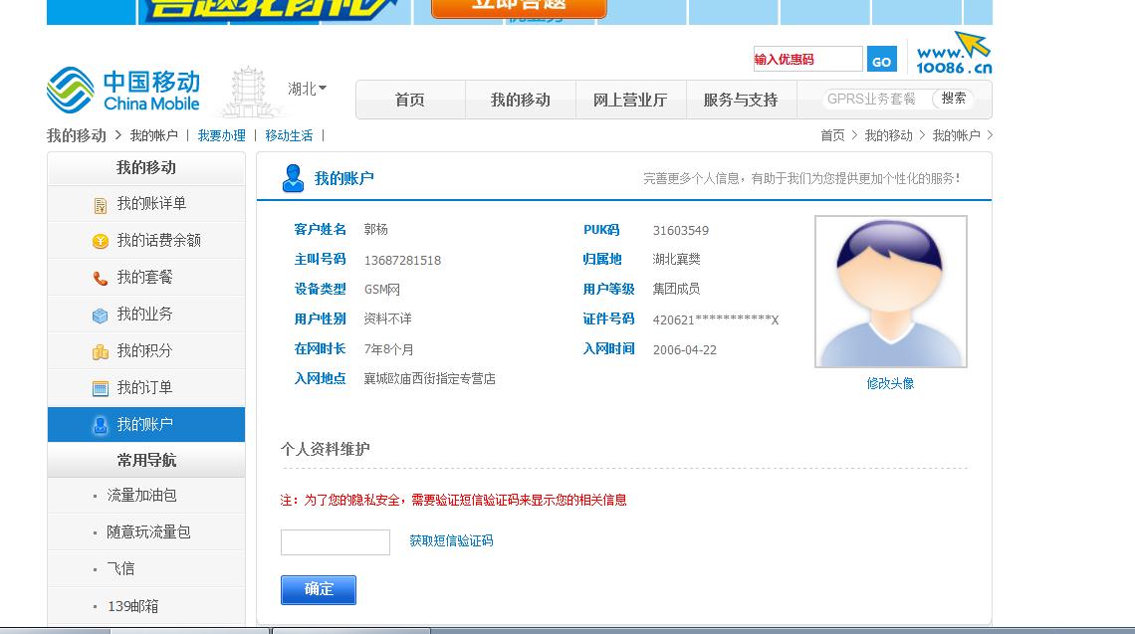Open 我的帐户 sub-navigation link

[154, 135]
